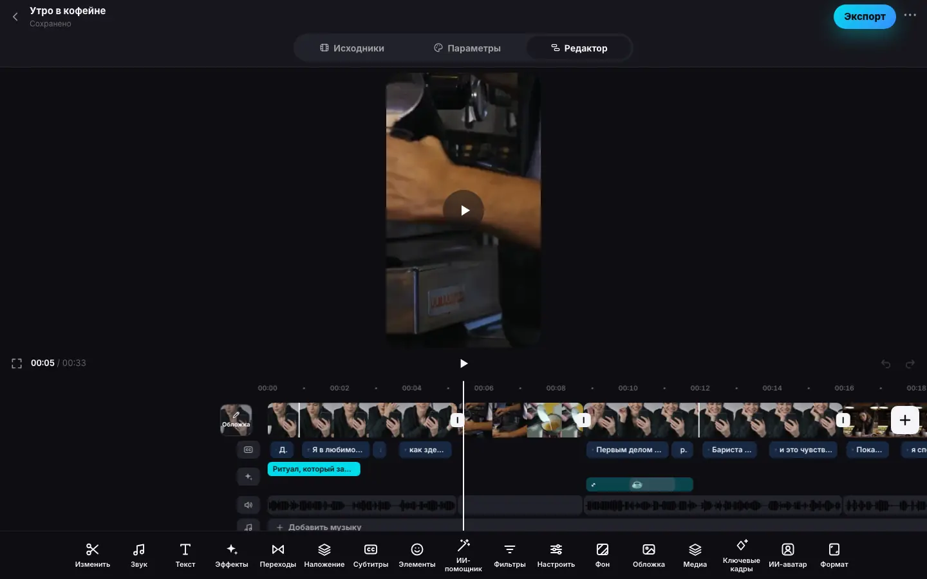The width and height of the screenshot is (927, 579).
Task: Open the Наложение overlay tool
Action: tap(324, 555)
